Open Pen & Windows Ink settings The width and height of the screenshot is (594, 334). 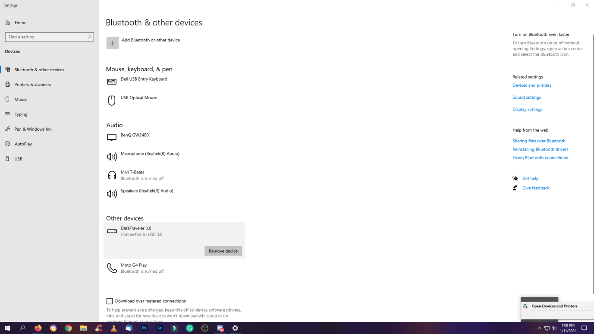[50, 129]
